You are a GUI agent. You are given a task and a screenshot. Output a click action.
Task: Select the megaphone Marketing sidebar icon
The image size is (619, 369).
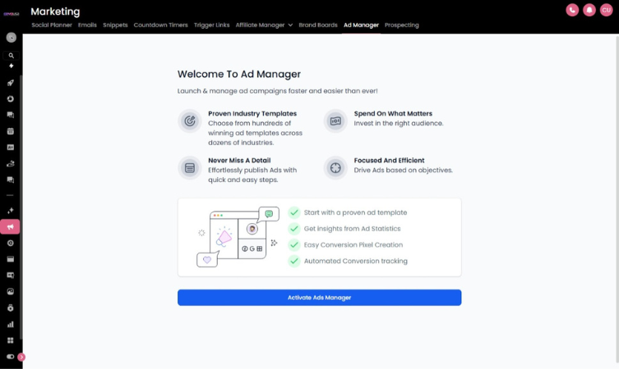tap(11, 227)
